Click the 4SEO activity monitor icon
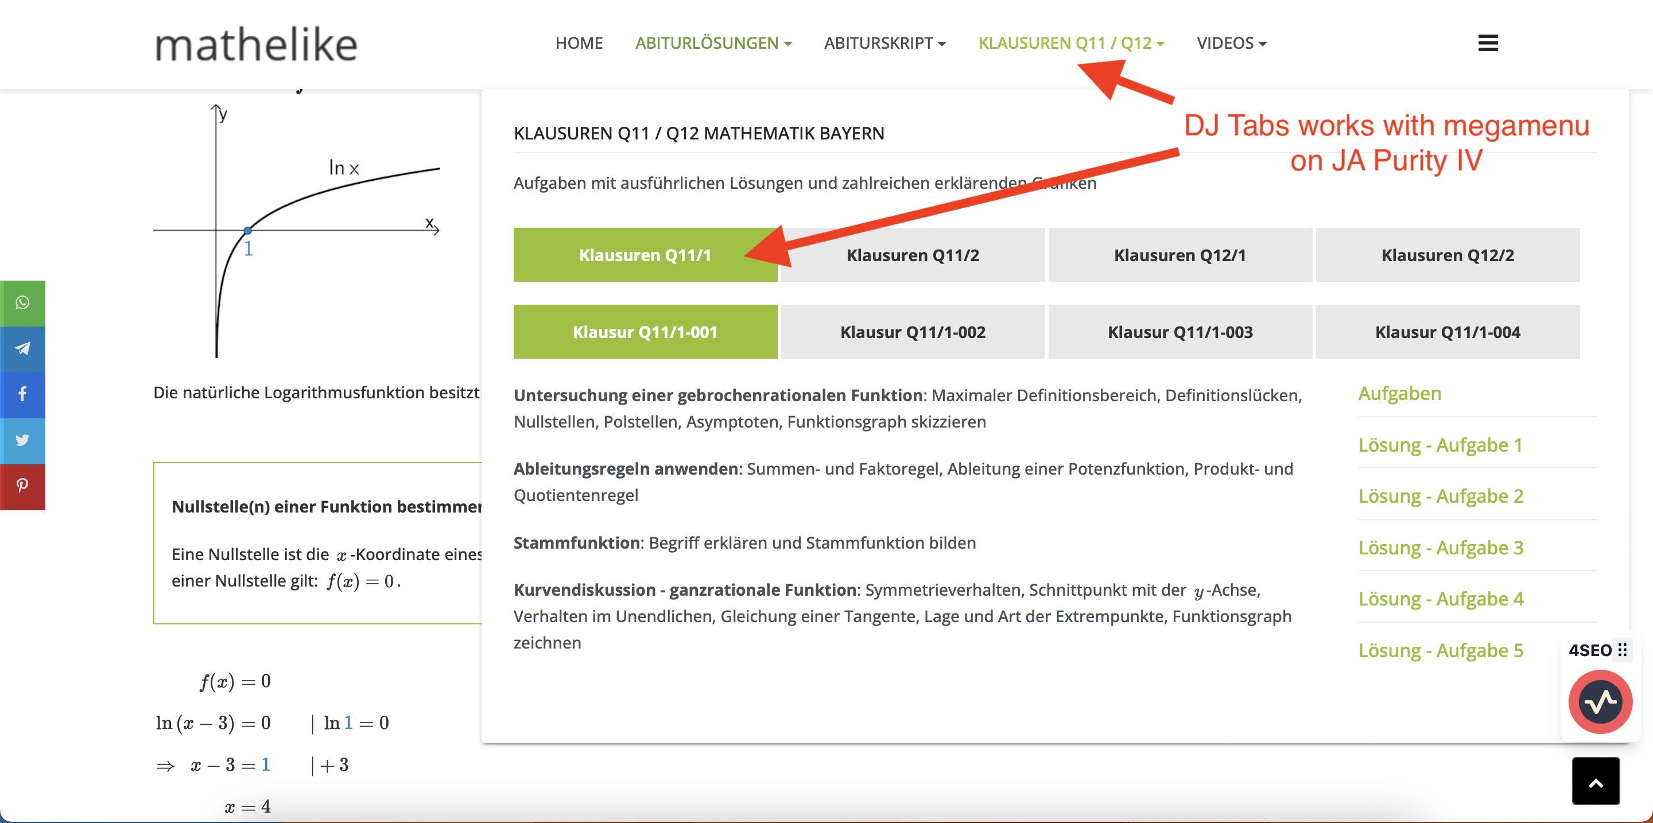The height and width of the screenshot is (823, 1653). pyautogui.click(x=1600, y=702)
